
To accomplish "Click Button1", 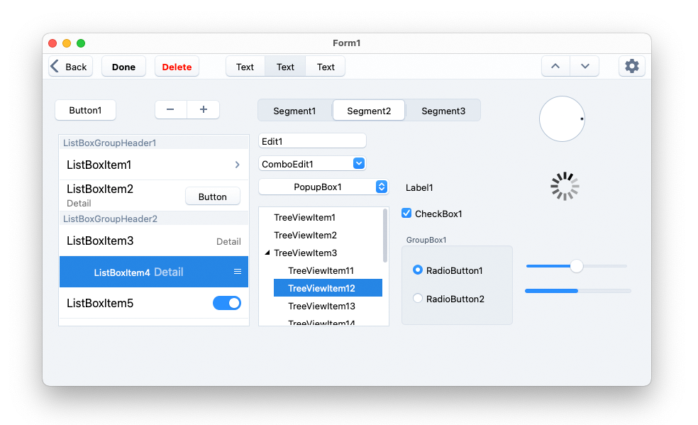I will point(85,111).
